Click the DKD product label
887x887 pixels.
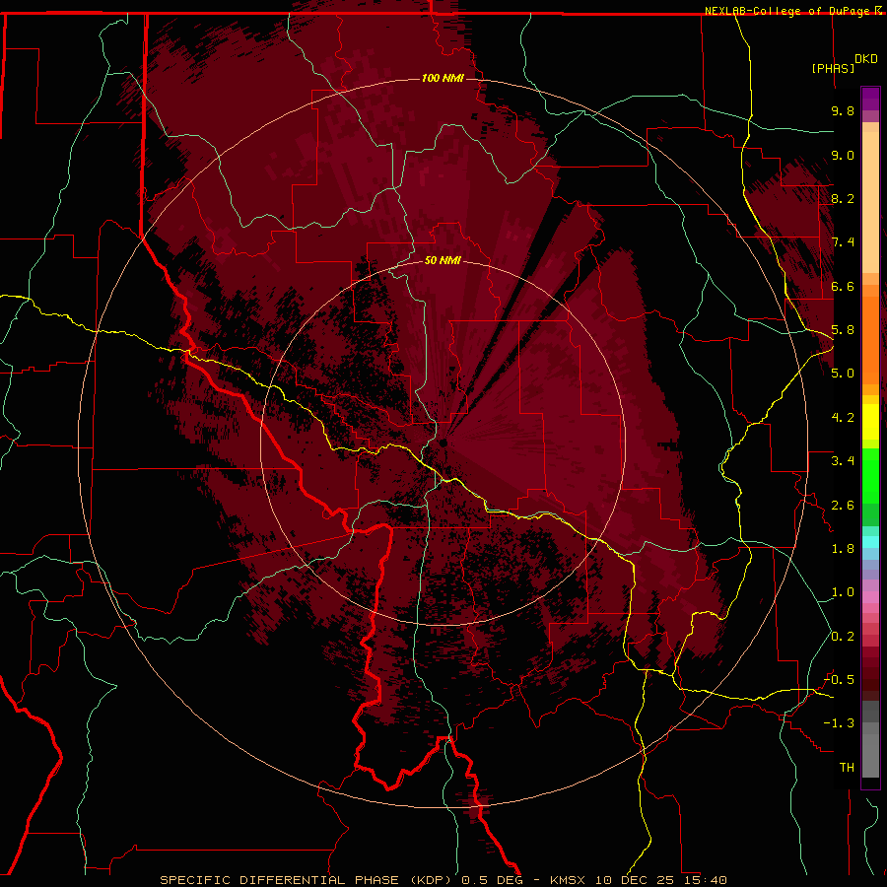[x=866, y=59]
